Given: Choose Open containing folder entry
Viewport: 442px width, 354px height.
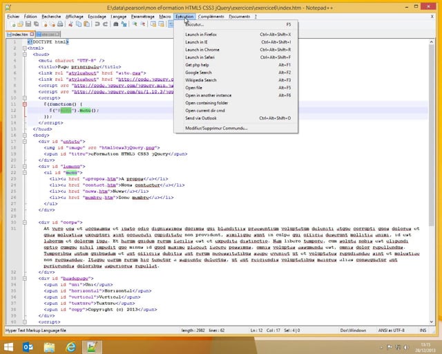Looking at the screenshot, I should (236, 103).
